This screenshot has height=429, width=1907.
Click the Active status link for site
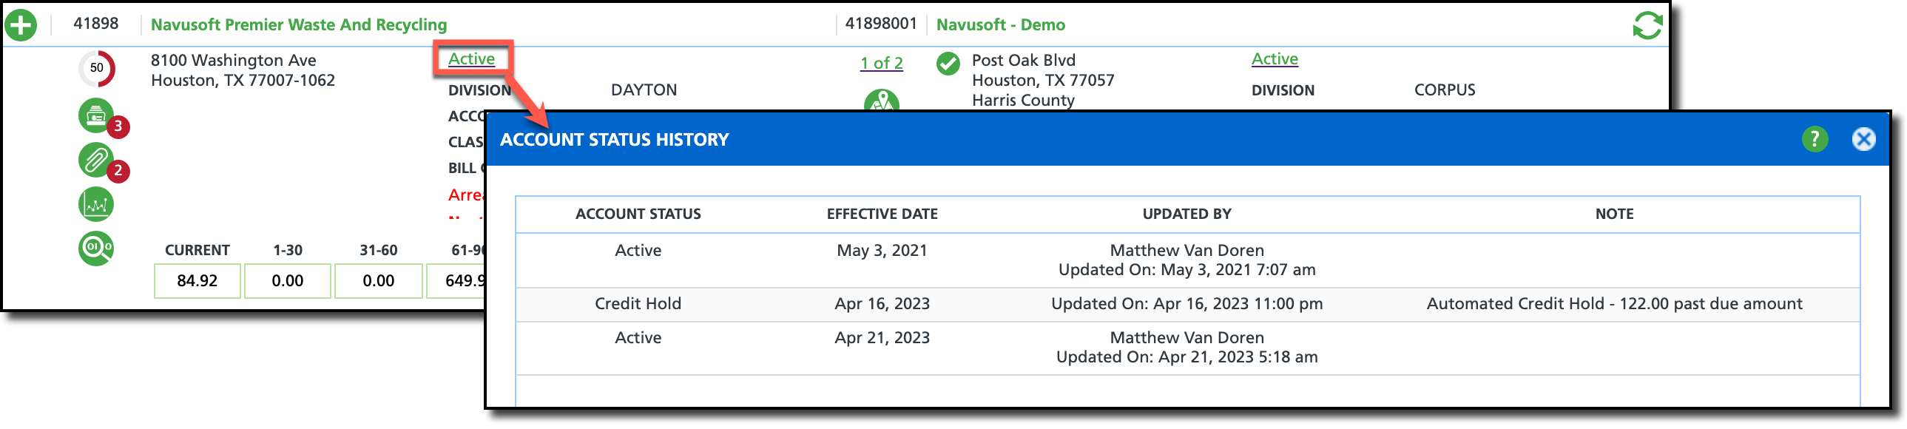(x=1274, y=58)
